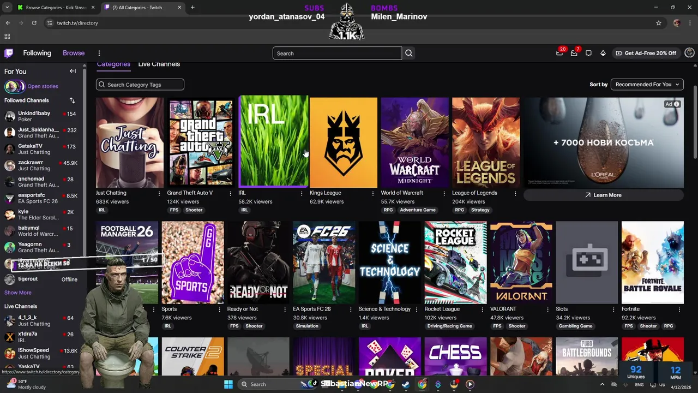Image resolution: width=698 pixels, height=393 pixels.
Task: Bookmark this page with star icon
Action: tap(659, 23)
